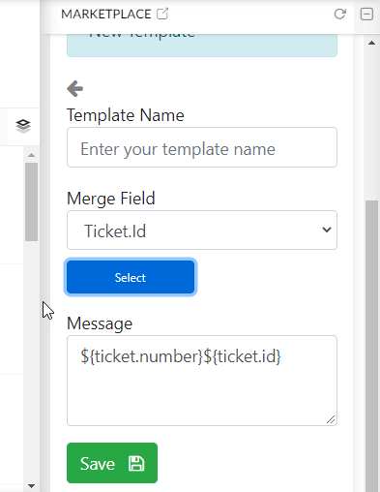The width and height of the screenshot is (380, 492).
Task: Click the New Template banner
Action: [202, 45]
